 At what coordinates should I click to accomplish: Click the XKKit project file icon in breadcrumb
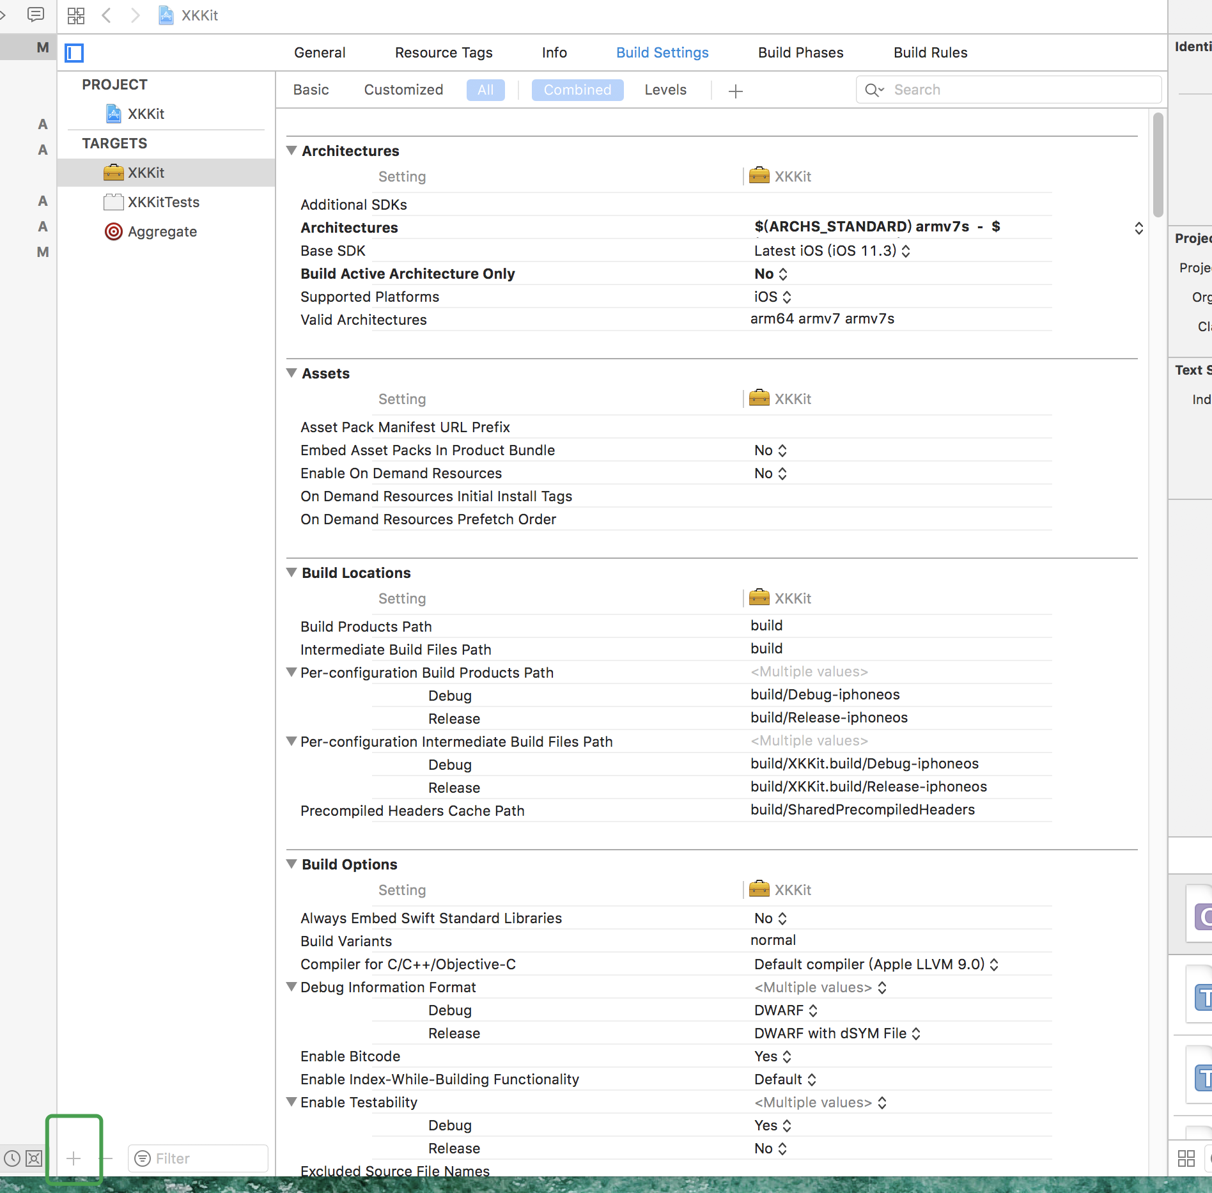point(166,15)
